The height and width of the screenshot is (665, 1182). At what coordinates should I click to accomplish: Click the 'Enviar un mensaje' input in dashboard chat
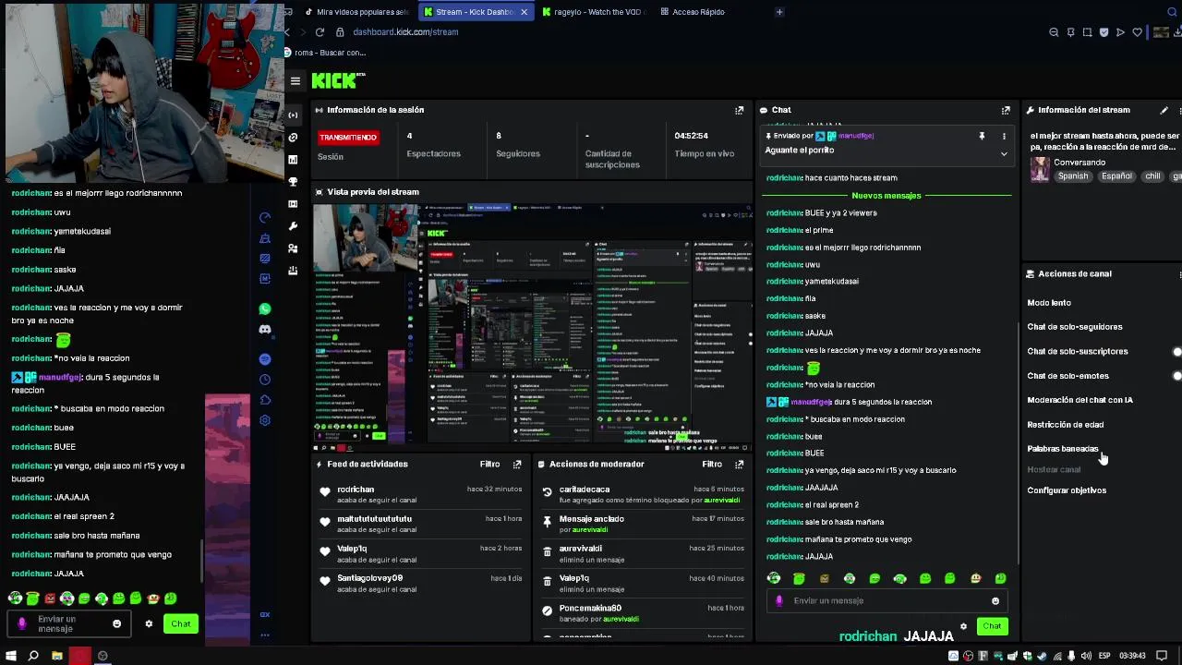coord(886,601)
